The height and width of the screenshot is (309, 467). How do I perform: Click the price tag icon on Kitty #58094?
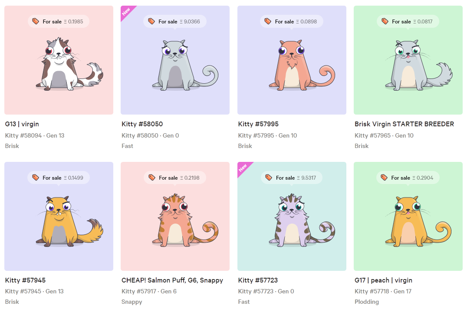(36, 21)
